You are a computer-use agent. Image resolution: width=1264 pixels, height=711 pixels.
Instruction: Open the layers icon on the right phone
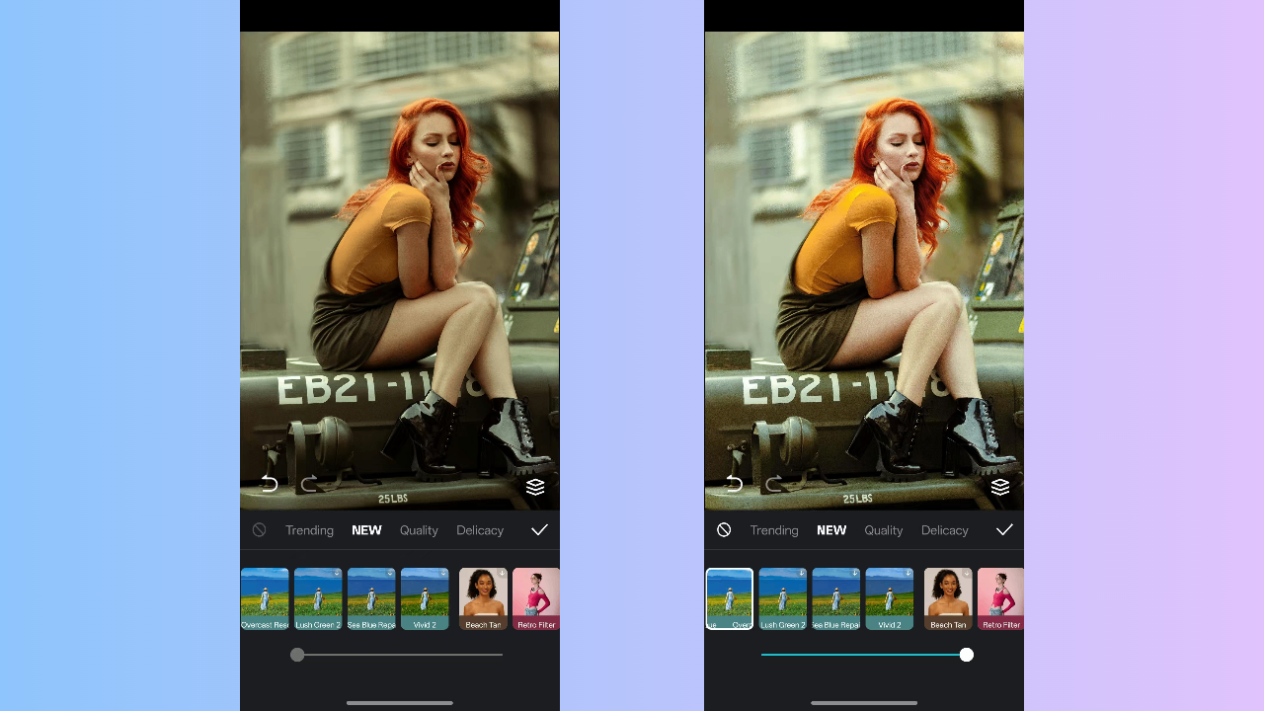[1000, 486]
